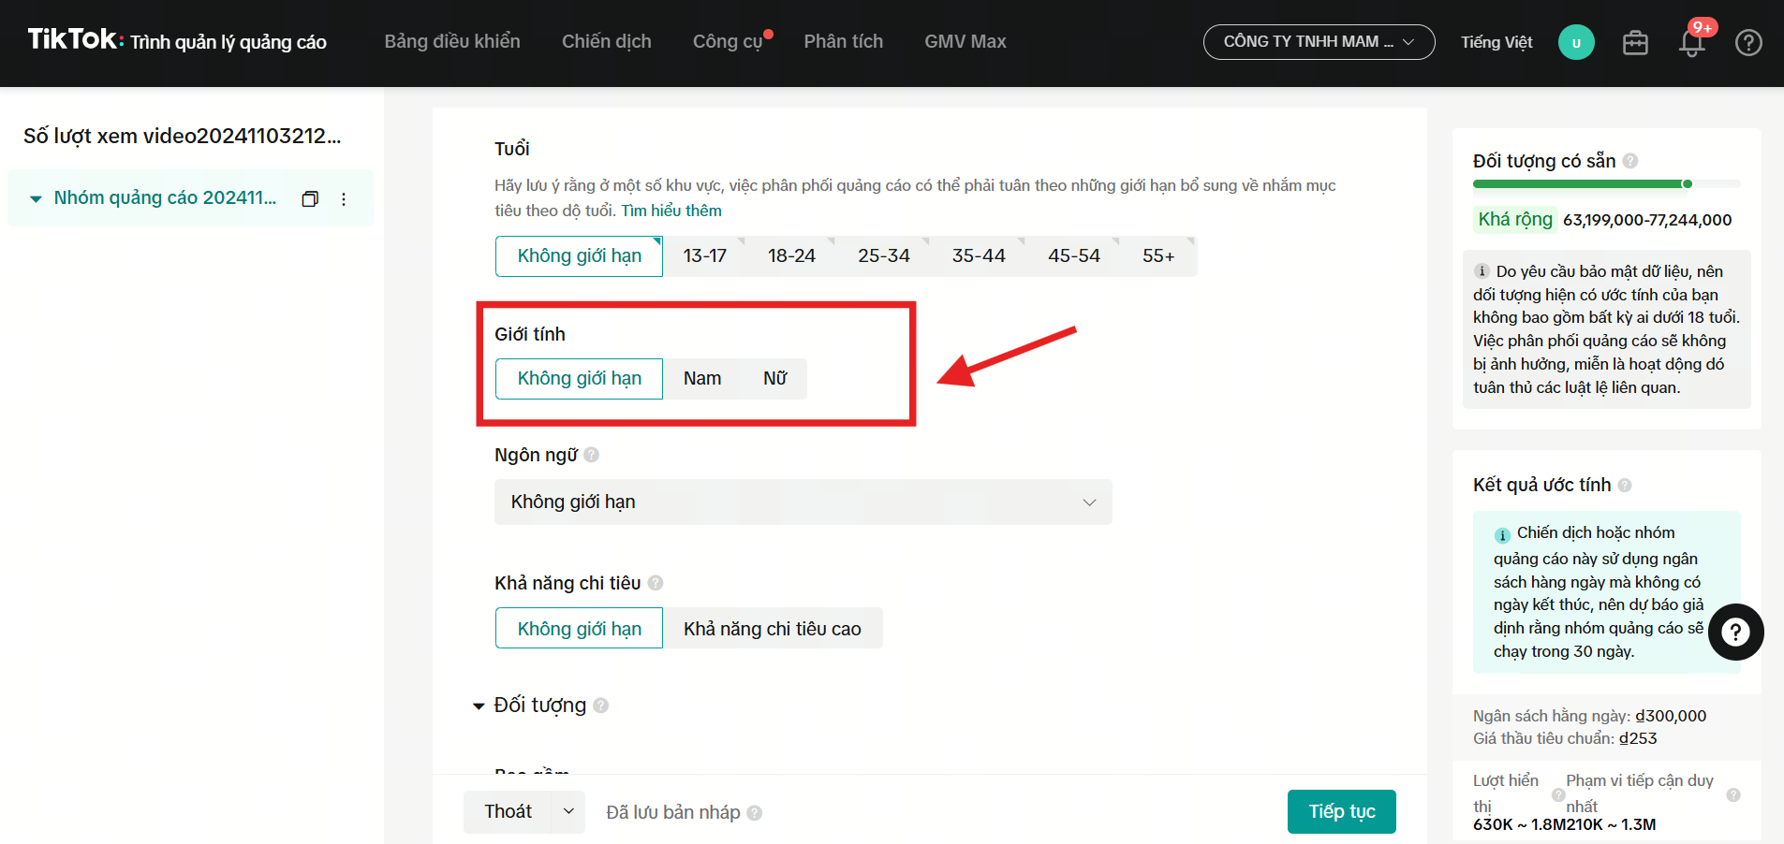Select the 18-24 age range
Image resolution: width=1784 pixels, height=844 pixels.
(791, 256)
